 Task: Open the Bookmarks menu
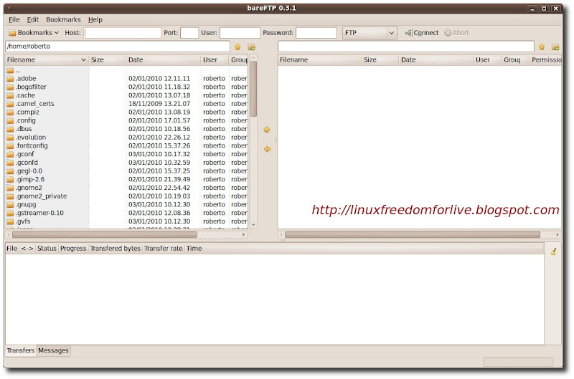click(x=63, y=19)
